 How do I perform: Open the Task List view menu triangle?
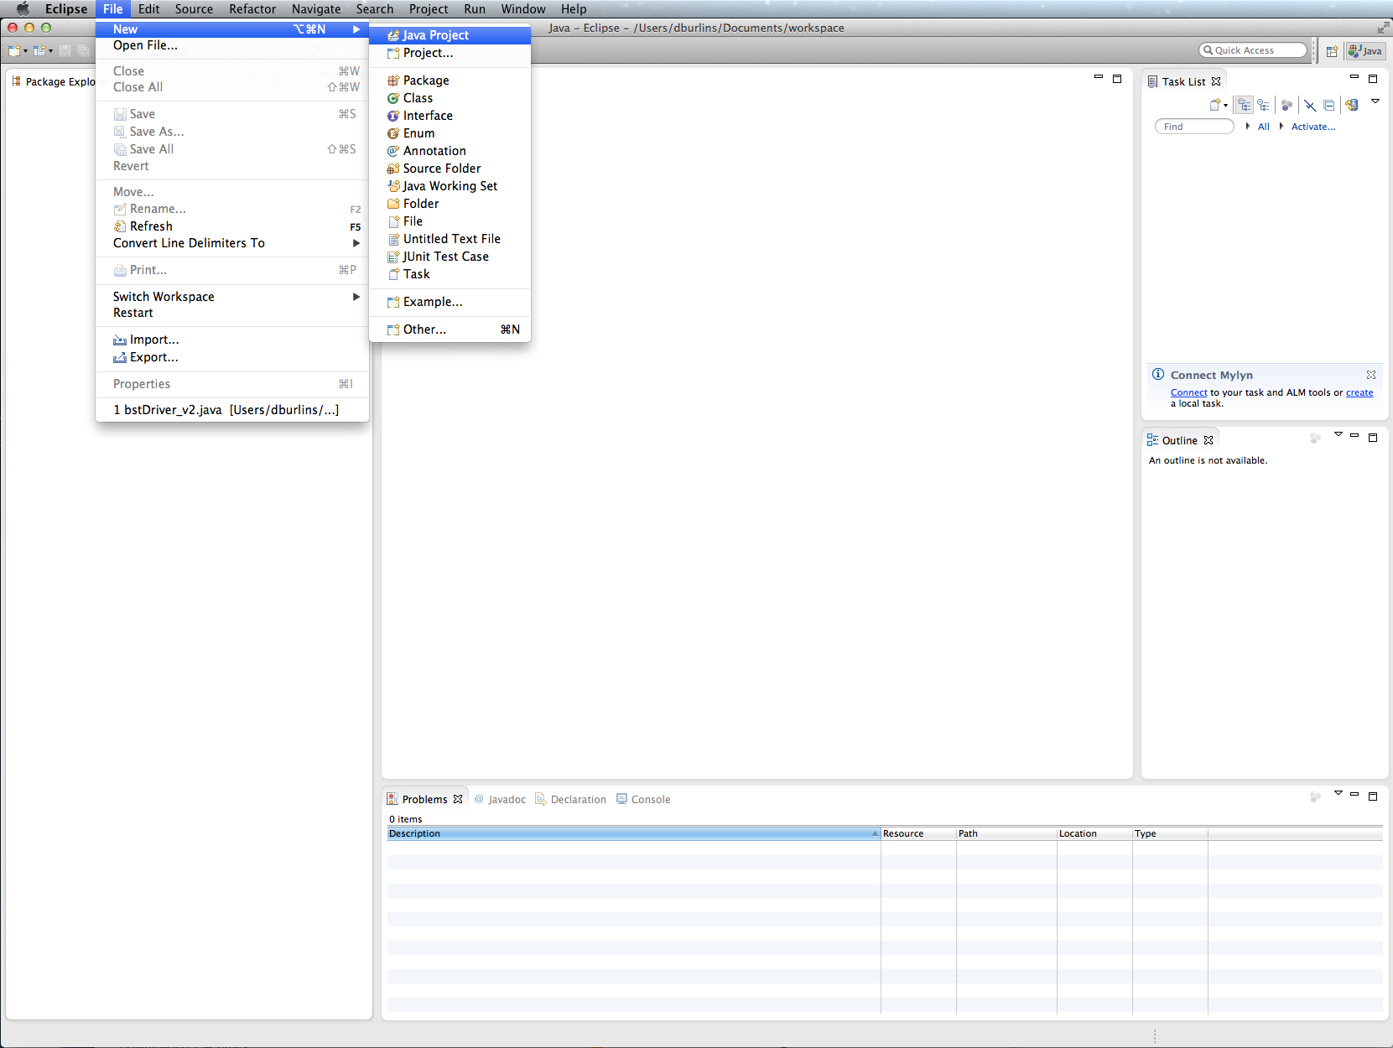pos(1375,101)
